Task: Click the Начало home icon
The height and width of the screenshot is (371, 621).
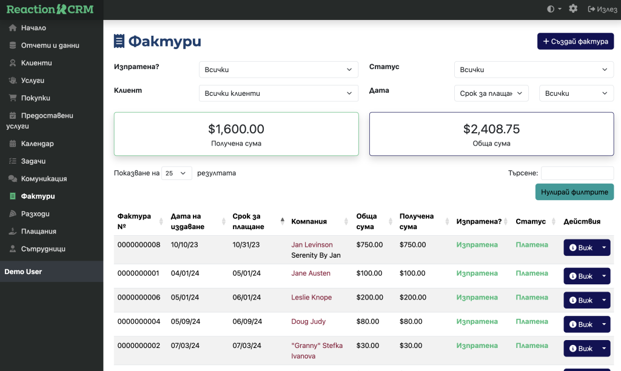Action: point(13,28)
